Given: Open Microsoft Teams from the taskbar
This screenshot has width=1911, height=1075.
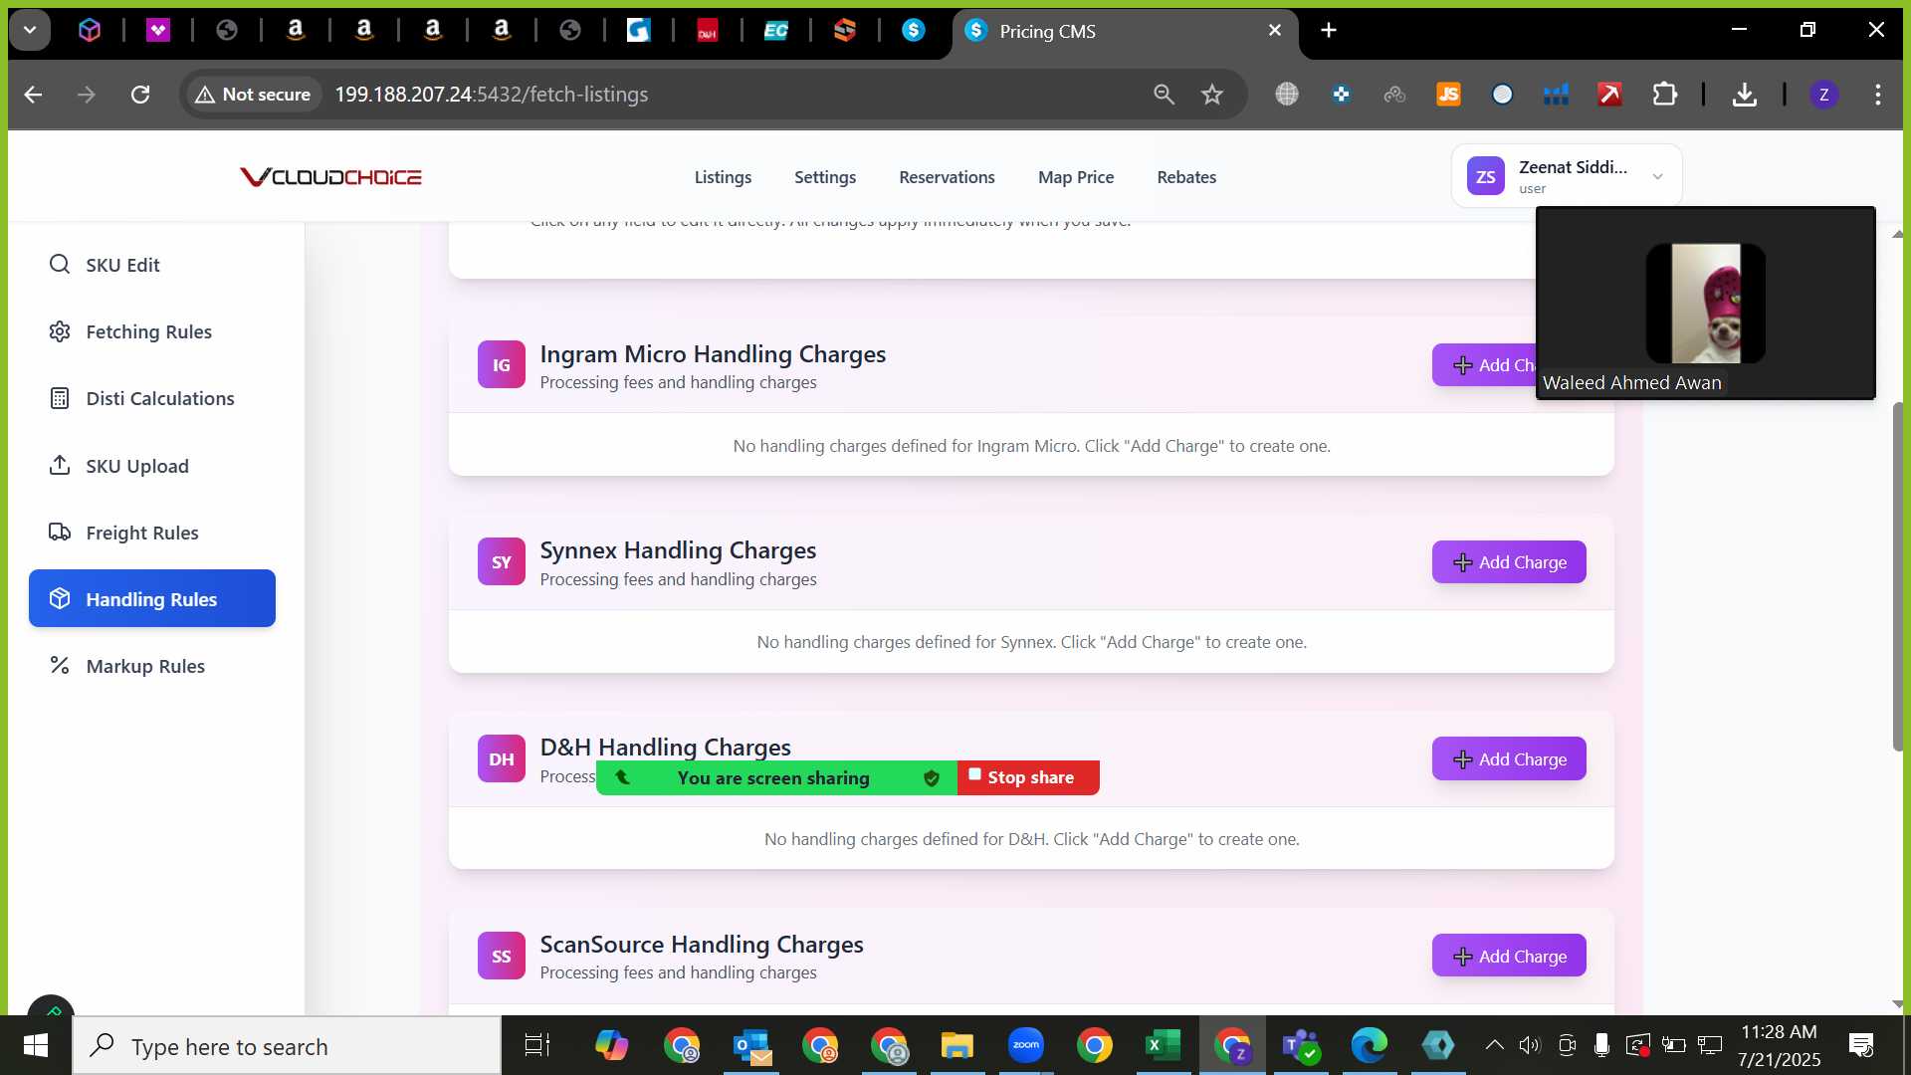Looking at the screenshot, I should (x=1300, y=1046).
